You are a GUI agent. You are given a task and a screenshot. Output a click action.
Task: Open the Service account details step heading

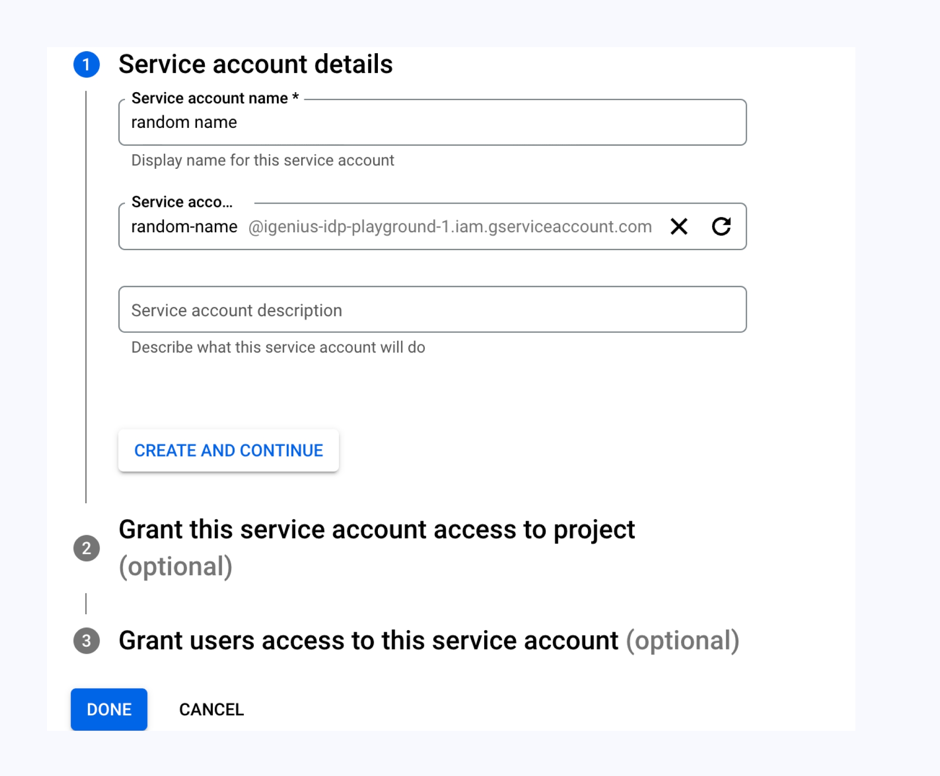pos(255,64)
